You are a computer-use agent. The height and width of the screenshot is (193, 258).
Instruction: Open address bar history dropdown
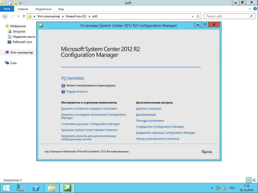tap(192, 16)
